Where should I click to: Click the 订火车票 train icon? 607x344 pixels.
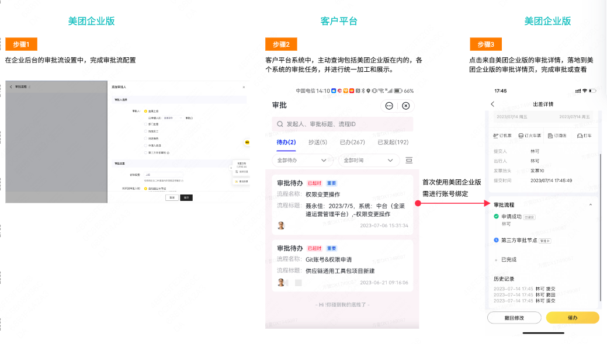(x=521, y=136)
